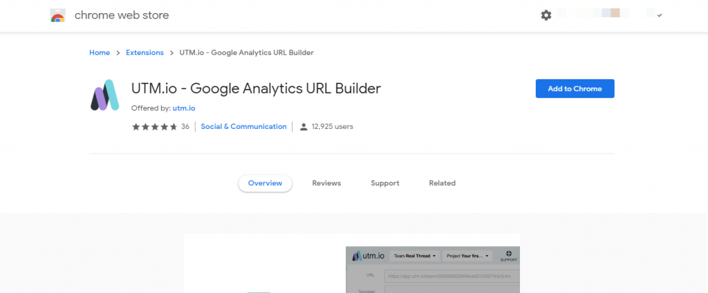
Task: Click the star rating icons
Action: point(154,127)
